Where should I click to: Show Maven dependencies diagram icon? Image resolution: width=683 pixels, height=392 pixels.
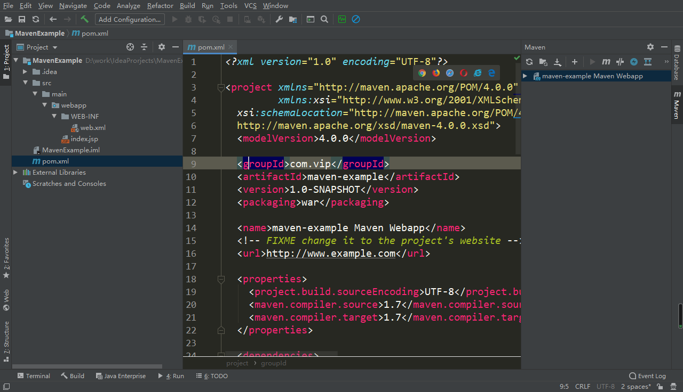648,62
